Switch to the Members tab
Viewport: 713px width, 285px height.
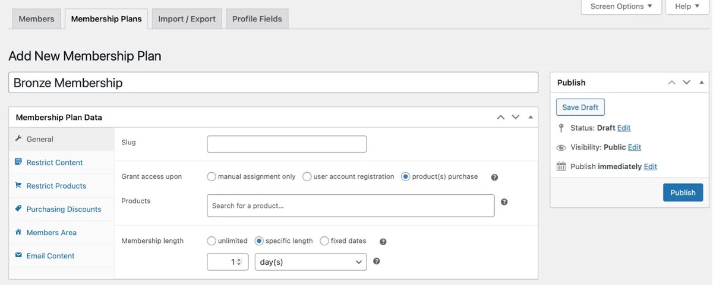(x=36, y=18)
